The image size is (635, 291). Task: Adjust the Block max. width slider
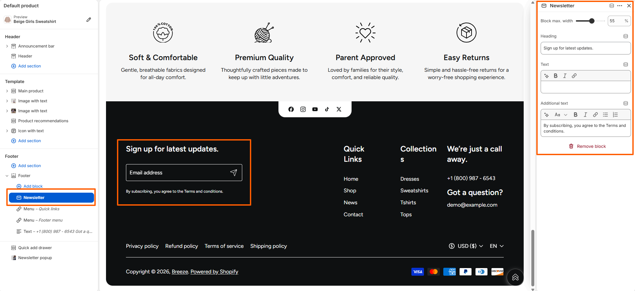pyautogui.click(x=592, y=21)
